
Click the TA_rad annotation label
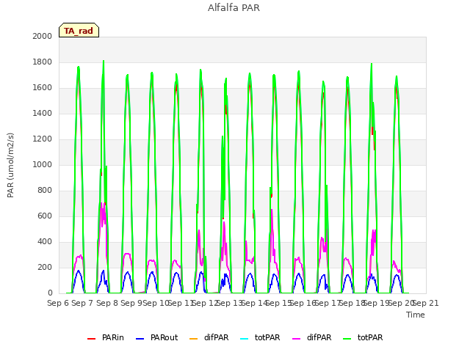coord(79,30)
